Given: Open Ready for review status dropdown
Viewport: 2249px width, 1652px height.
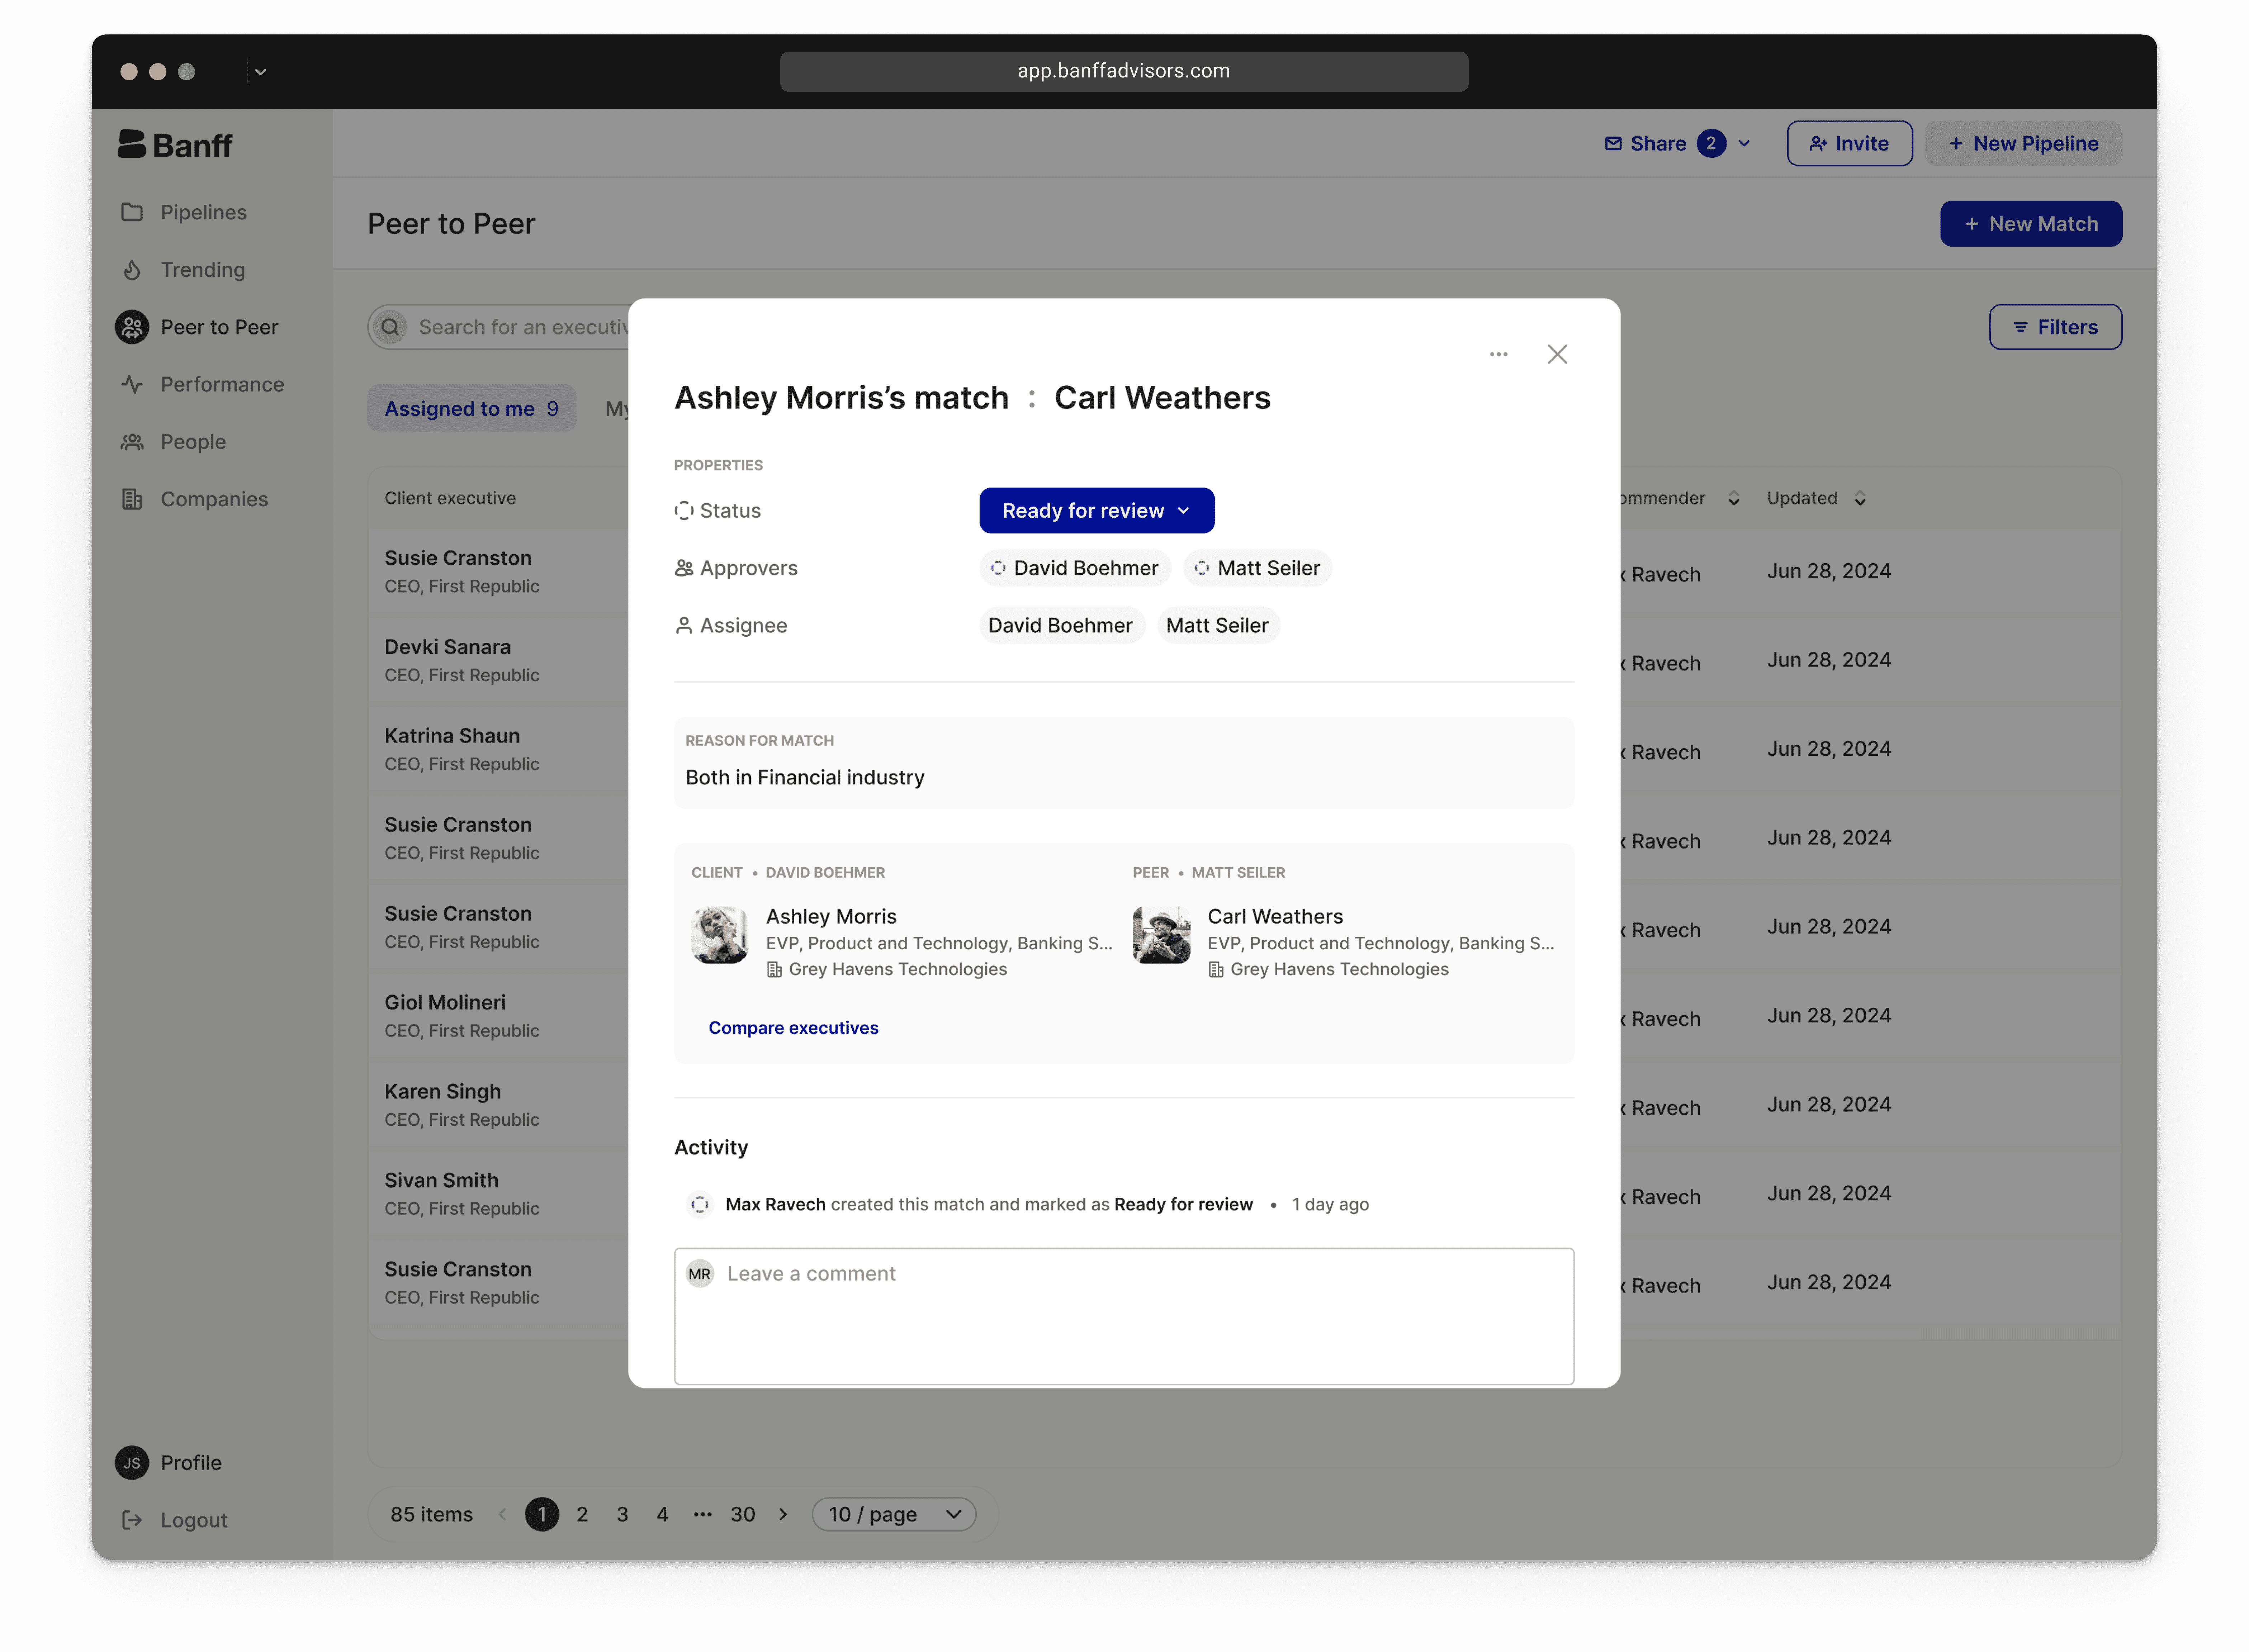Looking at the screenshot, I should 1096,511.
